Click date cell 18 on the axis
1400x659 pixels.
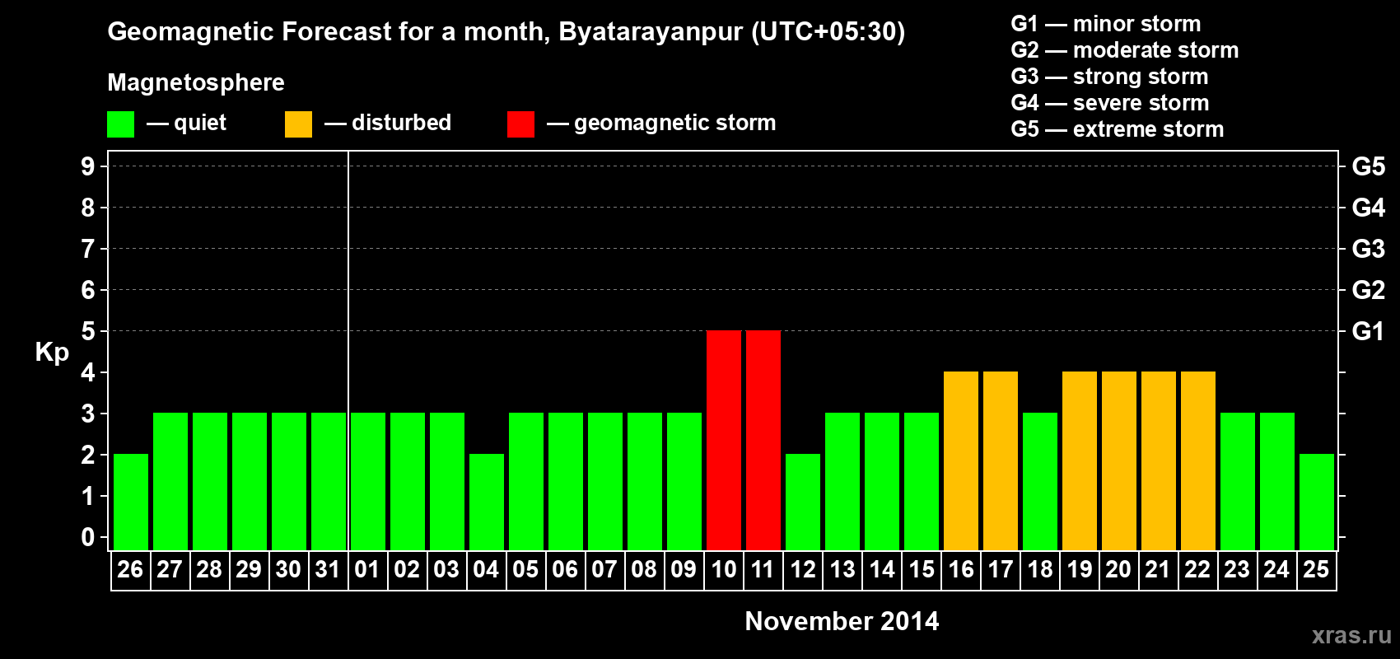[1039, 570]
